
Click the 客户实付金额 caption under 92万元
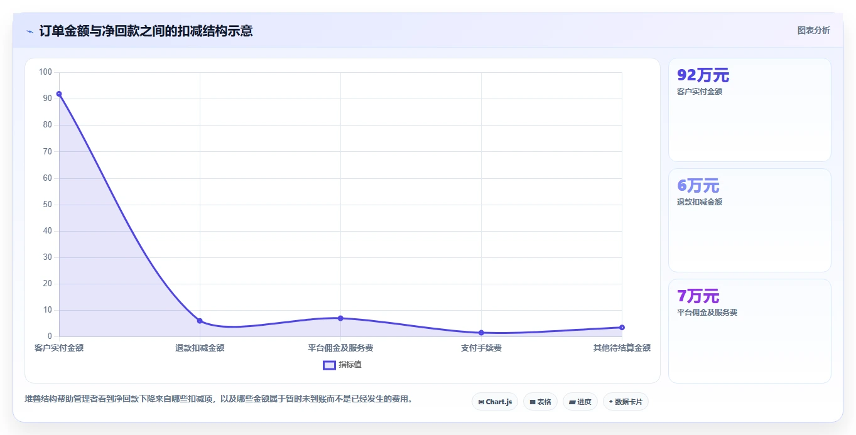700,92
